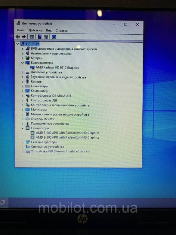Click the speaker icon for Звуковые, игровые и видеоустройства

27,77
